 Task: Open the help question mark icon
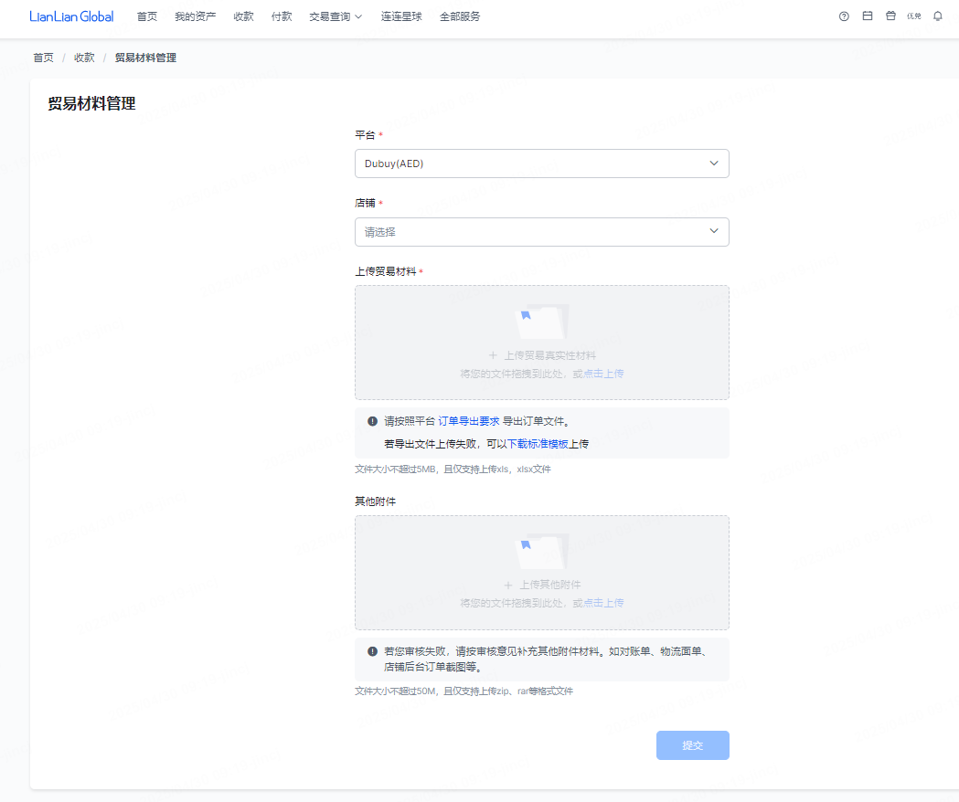(x=844, y=16)
